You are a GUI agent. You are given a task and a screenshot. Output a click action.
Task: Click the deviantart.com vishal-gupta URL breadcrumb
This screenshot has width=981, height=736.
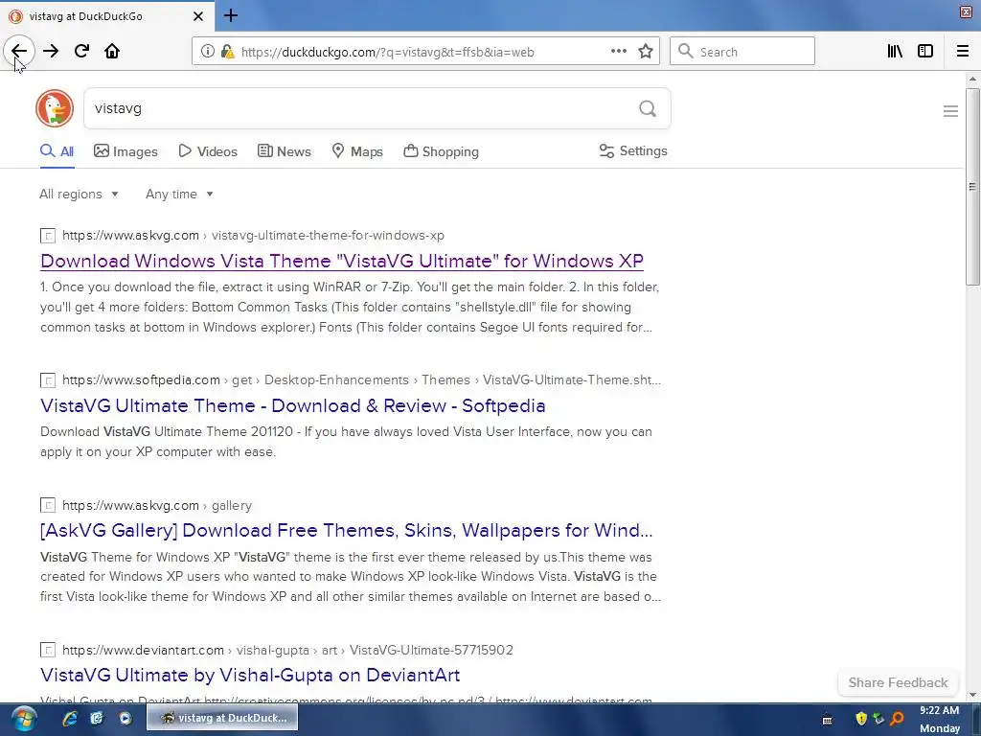click(x=287, y=651)
